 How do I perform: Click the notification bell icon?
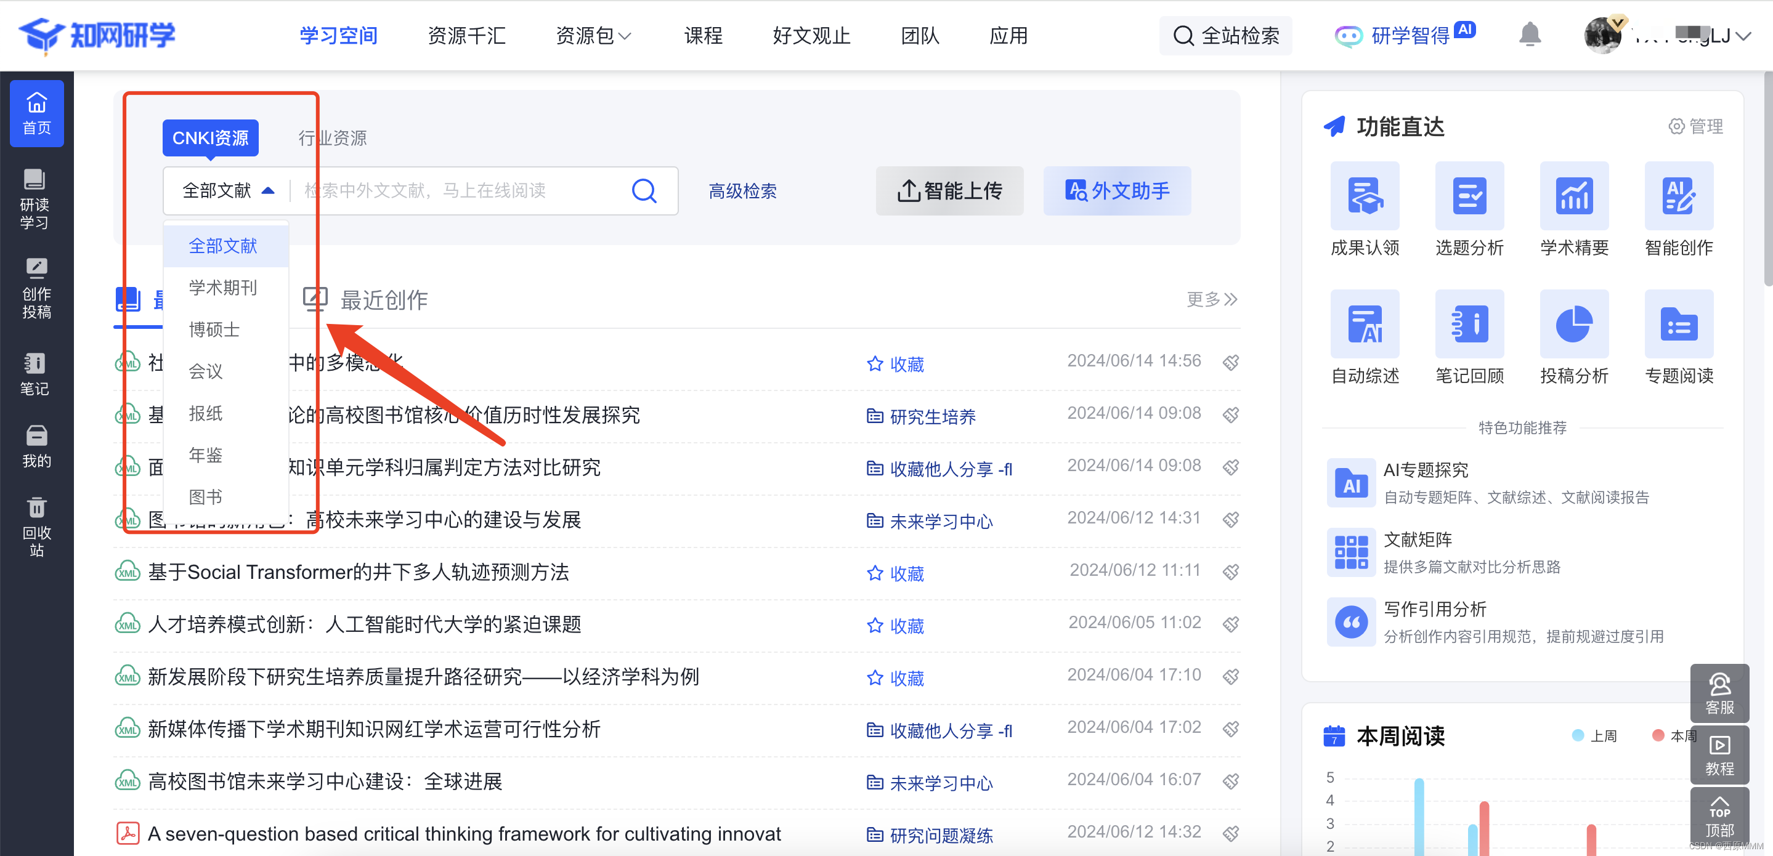(x=1529, y=34)
